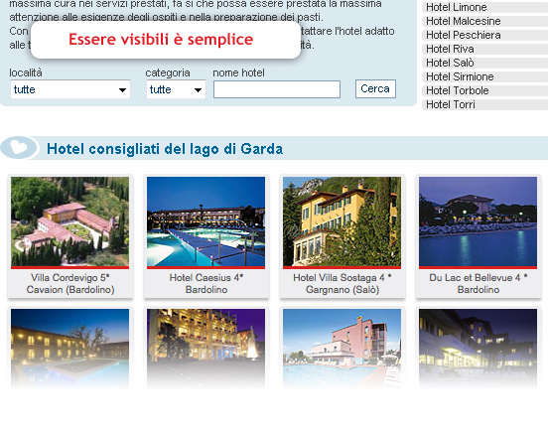Open the night hotel thumbnail under Du Lac et Bellevue
Image resolution: width=548 pixels, height=434 pixels.
pyautogui.click(x=478, y=349)
